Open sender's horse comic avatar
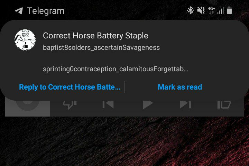The image size is (249, 166). tap(25, 40)
